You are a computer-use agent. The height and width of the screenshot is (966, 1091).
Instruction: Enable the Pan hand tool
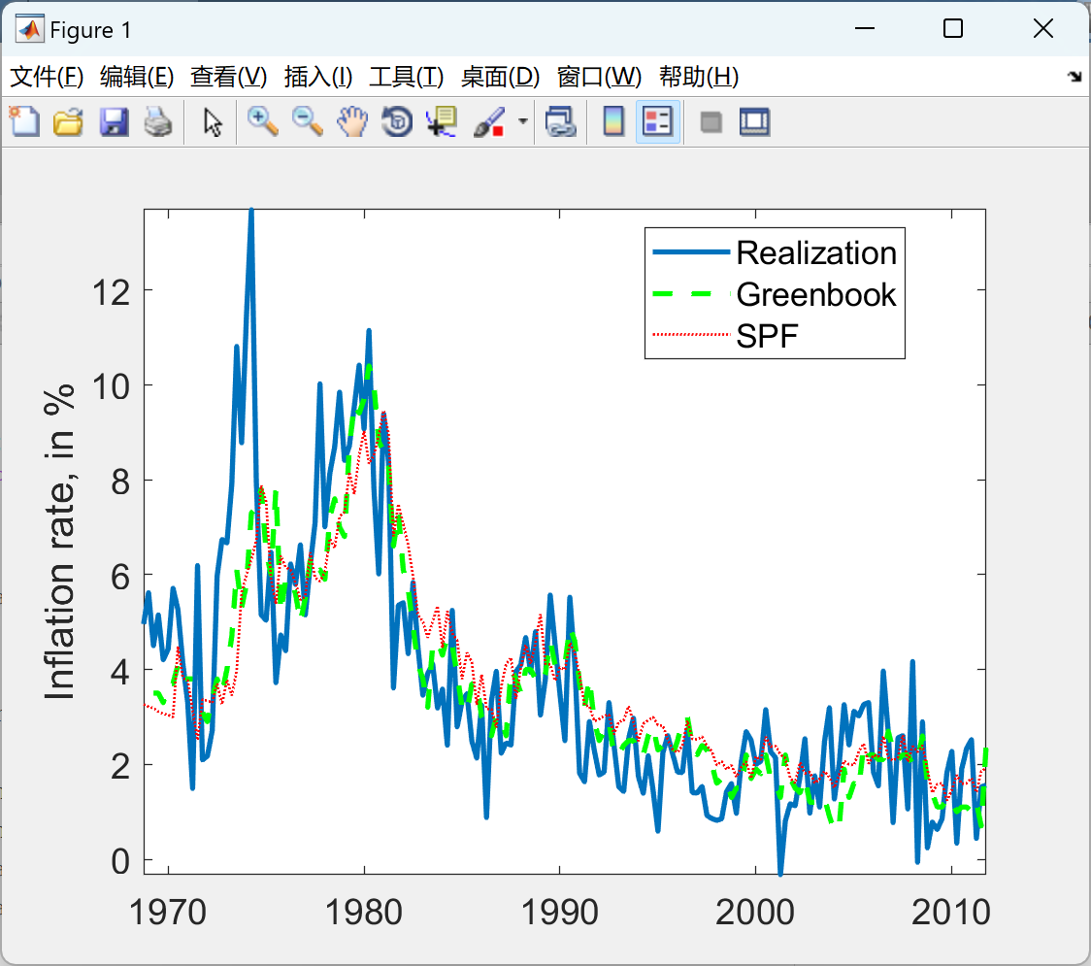pos(352,122)
